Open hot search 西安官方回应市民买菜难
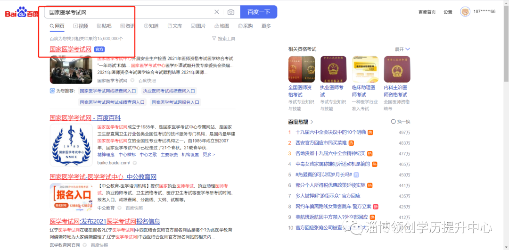509x250 pixels. (321, 143)
